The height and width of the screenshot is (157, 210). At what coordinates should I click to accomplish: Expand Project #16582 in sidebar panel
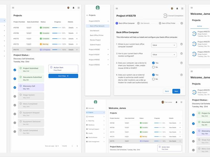click(108, 60)
